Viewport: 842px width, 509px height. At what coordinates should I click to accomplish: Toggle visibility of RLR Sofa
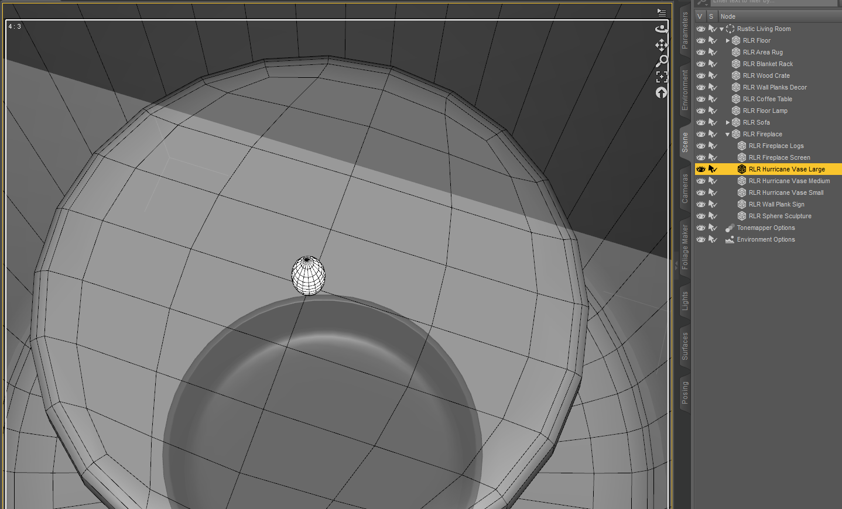701,122
